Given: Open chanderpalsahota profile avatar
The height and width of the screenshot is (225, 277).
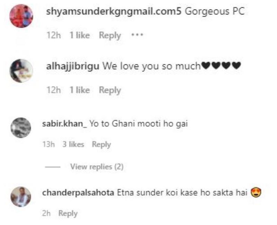Looking at the screenshot, I should click(x=21, y=197).
